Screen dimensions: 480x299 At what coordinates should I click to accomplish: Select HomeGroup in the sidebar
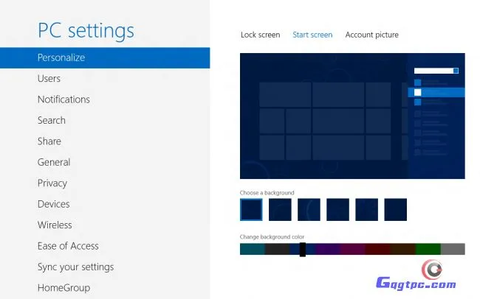pyautogui.click(x=64, y=288)
